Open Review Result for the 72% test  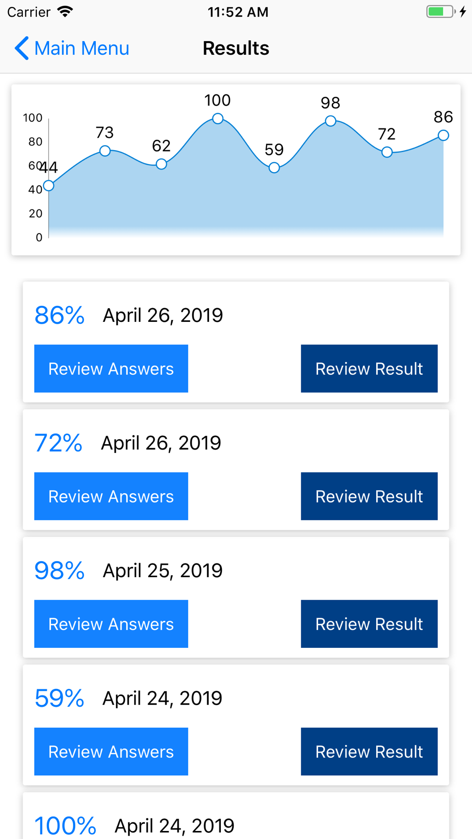click(369, 496)
